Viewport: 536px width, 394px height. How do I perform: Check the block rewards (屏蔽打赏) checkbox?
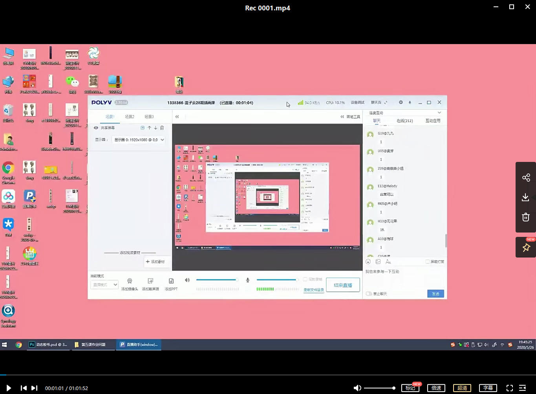pos(428,262)
